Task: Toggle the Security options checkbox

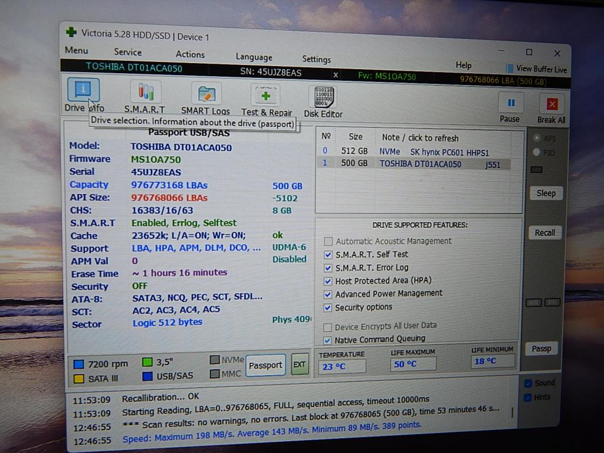Action: [x=327, y=308]
